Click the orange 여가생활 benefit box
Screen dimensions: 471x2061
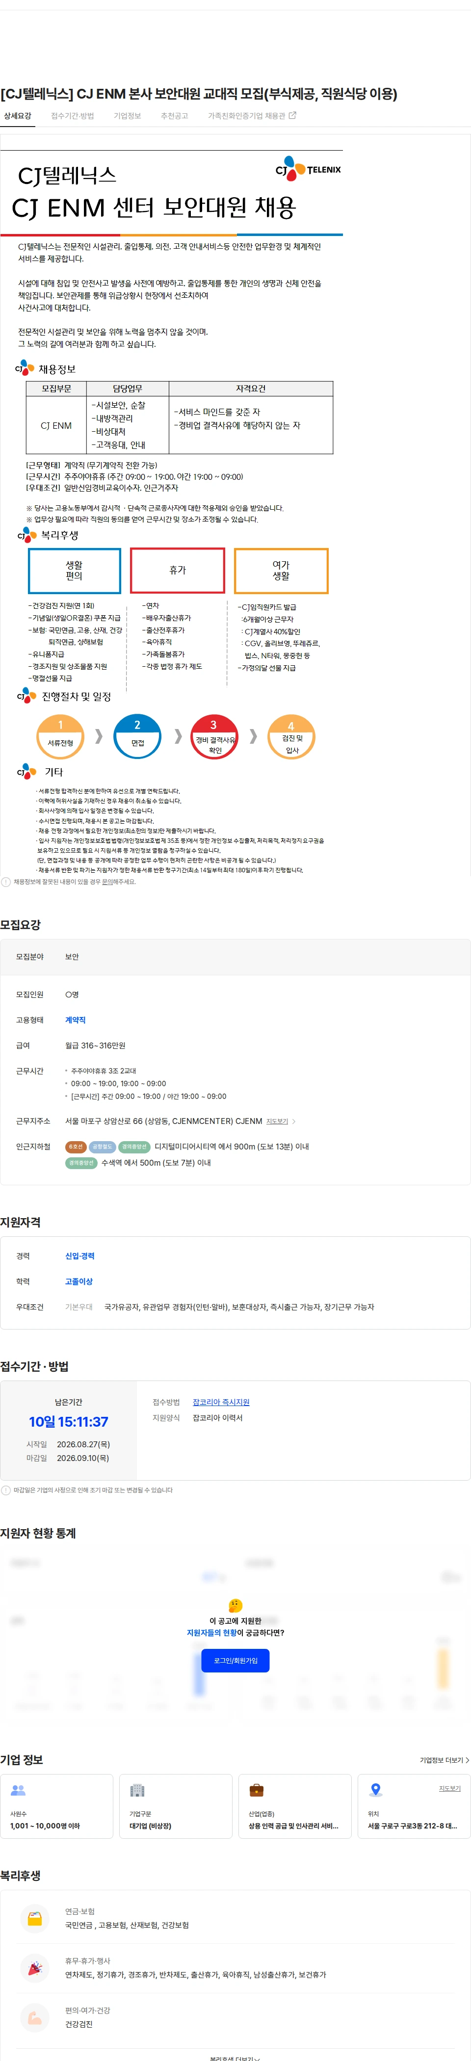tap(281, 571)
